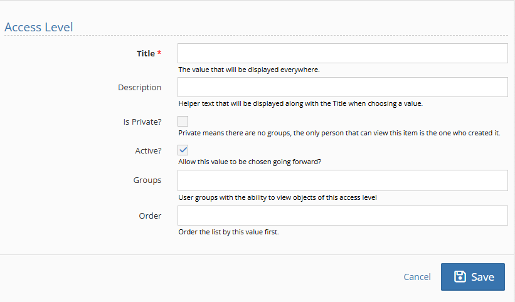
Task: Click the 'User groups with the ability' hint
Action: tap(277, 198)
